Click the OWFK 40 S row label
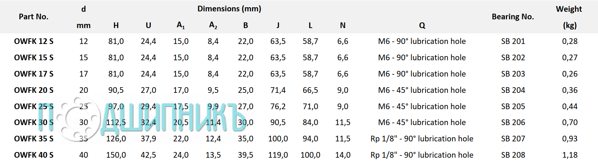Image resolution: width=598 pixels, height=163 pixels. point(34,155)
